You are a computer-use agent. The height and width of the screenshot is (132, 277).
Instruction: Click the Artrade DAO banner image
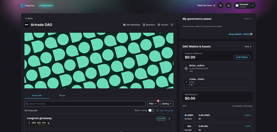pyautogui.click(x=99, y=60)
